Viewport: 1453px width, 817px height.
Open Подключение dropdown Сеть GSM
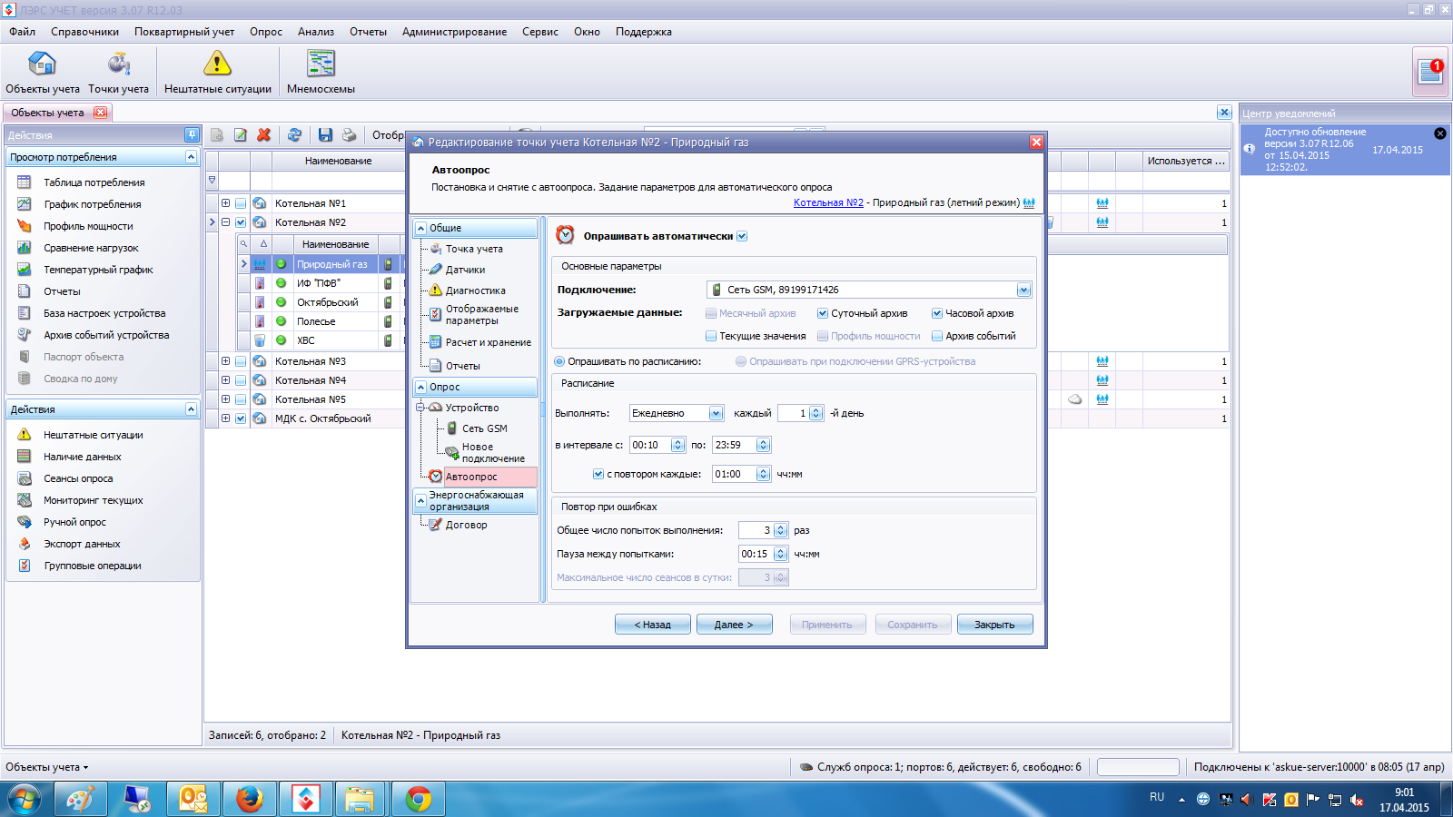pyautogui.click(x=1023, y=290)
